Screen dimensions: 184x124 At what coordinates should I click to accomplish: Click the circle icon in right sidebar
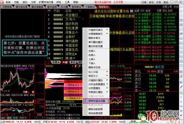(181, 65)
